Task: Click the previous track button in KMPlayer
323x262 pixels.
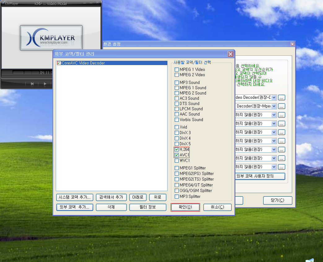Action: (32, 84)
